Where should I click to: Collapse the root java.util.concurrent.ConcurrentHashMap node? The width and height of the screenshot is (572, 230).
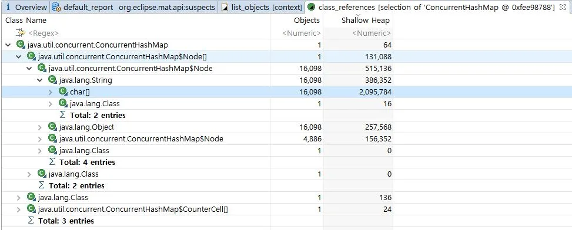point(8,45)
